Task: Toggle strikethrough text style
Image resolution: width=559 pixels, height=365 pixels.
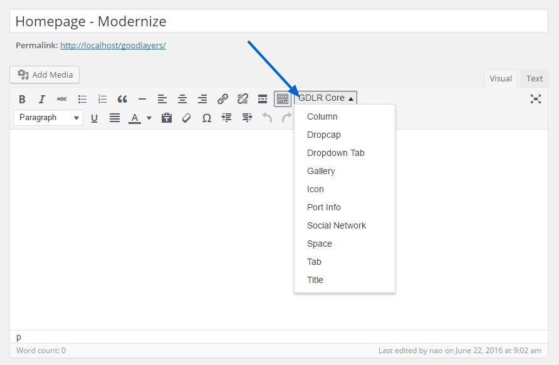Action: pyautogui.click(x=62, y=99)
